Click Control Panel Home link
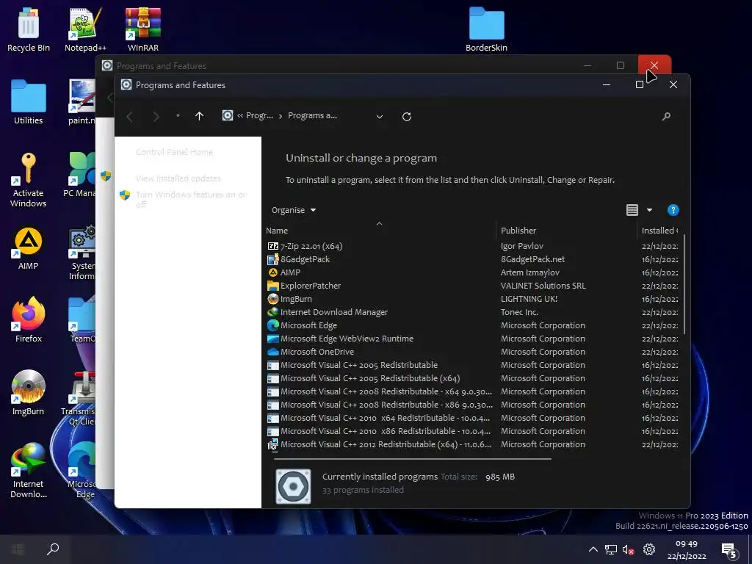 (x=174, y=152)
